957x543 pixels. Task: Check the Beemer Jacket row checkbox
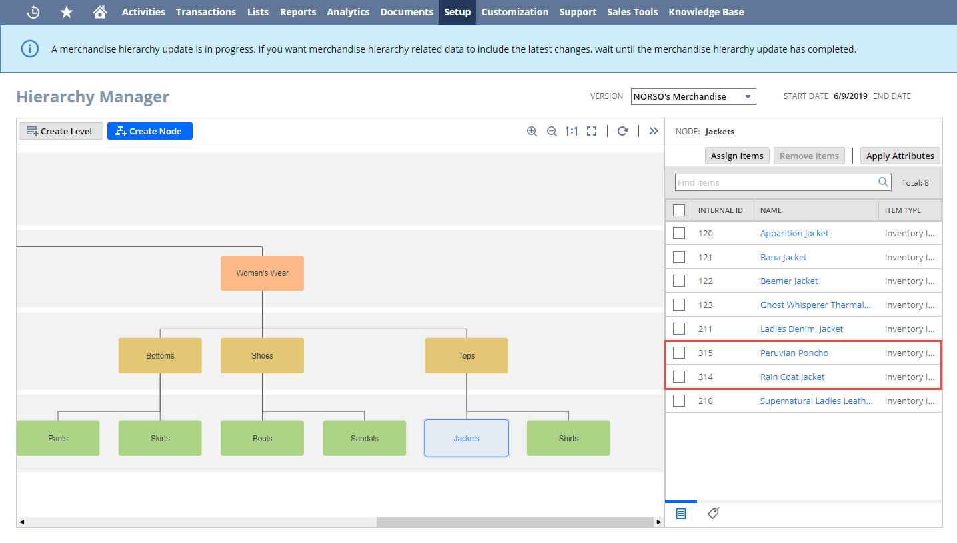coord(679,281)
